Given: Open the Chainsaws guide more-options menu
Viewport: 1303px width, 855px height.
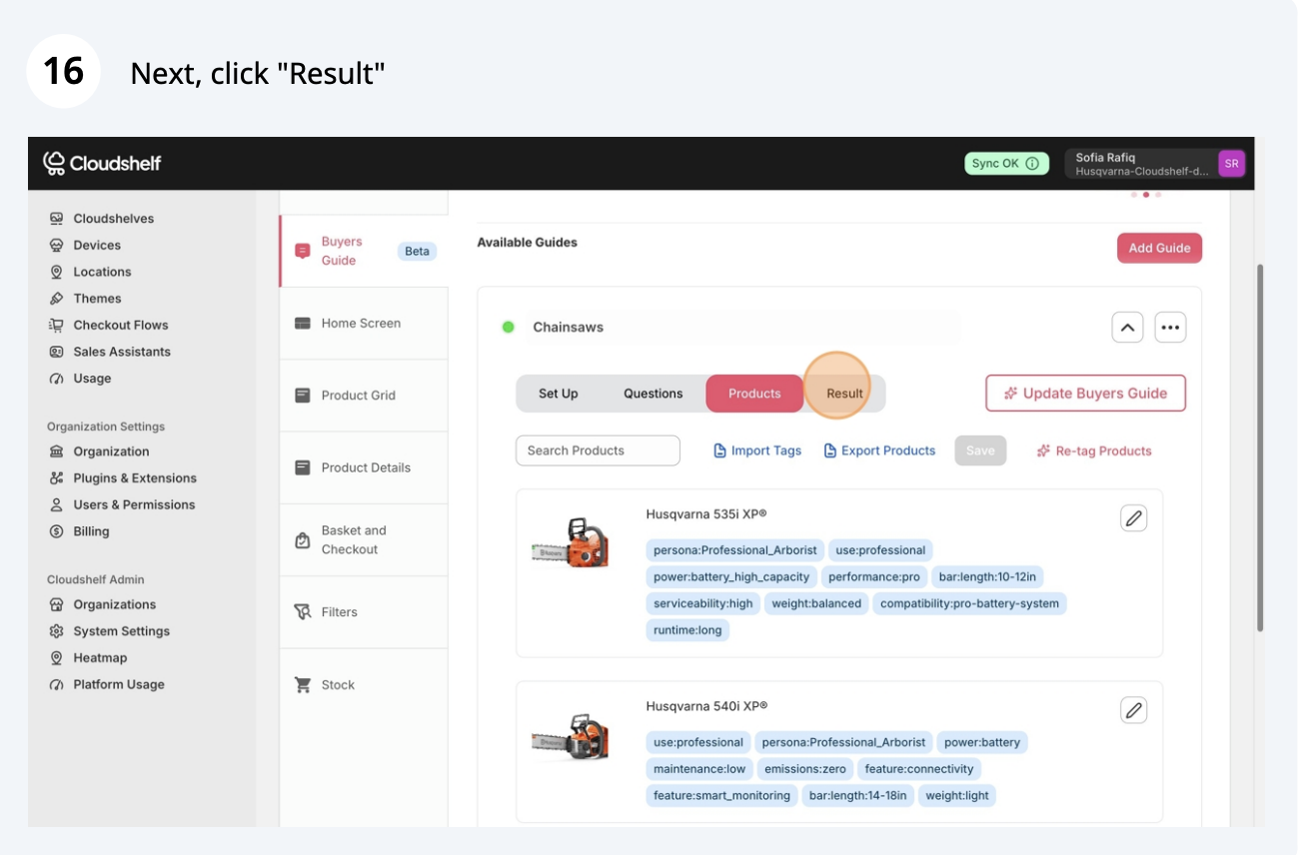Looking at the screenshot, I should pyautogui.click(x=1170, y=328).
